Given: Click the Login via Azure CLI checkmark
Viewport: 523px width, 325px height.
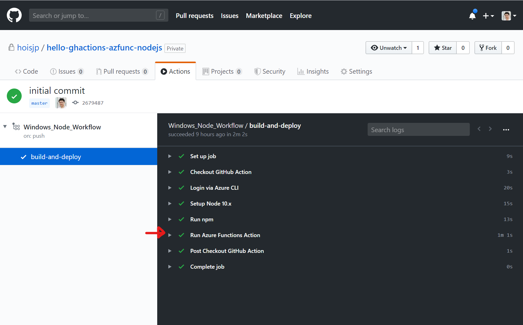Looking at the screenshot, I should (181, 188).
